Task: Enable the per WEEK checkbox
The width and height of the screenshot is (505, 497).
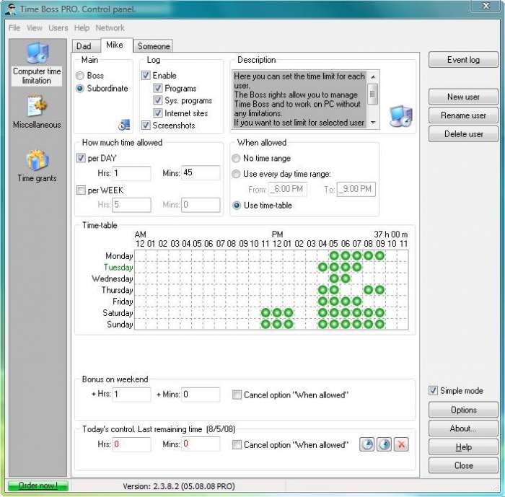Action: 81,190
